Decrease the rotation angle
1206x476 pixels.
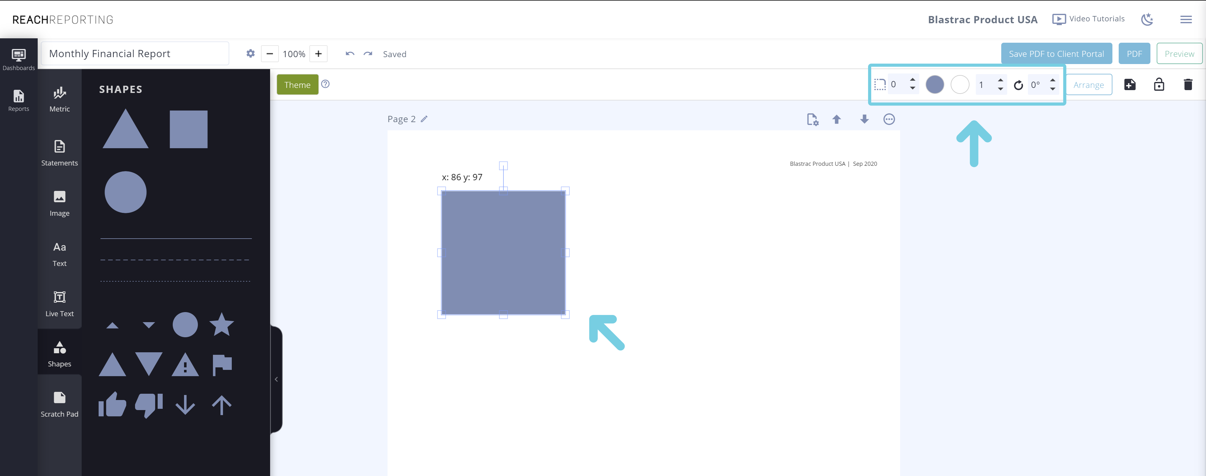pyautogui.click(x=1053, y=89)
